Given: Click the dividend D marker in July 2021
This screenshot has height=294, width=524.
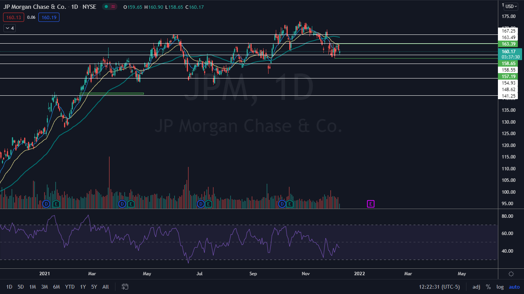Looking at the screenshot, I should point(200,204).
